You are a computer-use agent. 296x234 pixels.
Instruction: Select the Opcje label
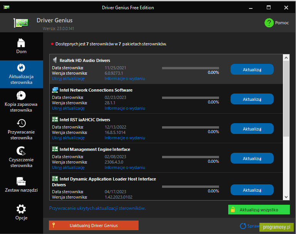pos(21,218)
